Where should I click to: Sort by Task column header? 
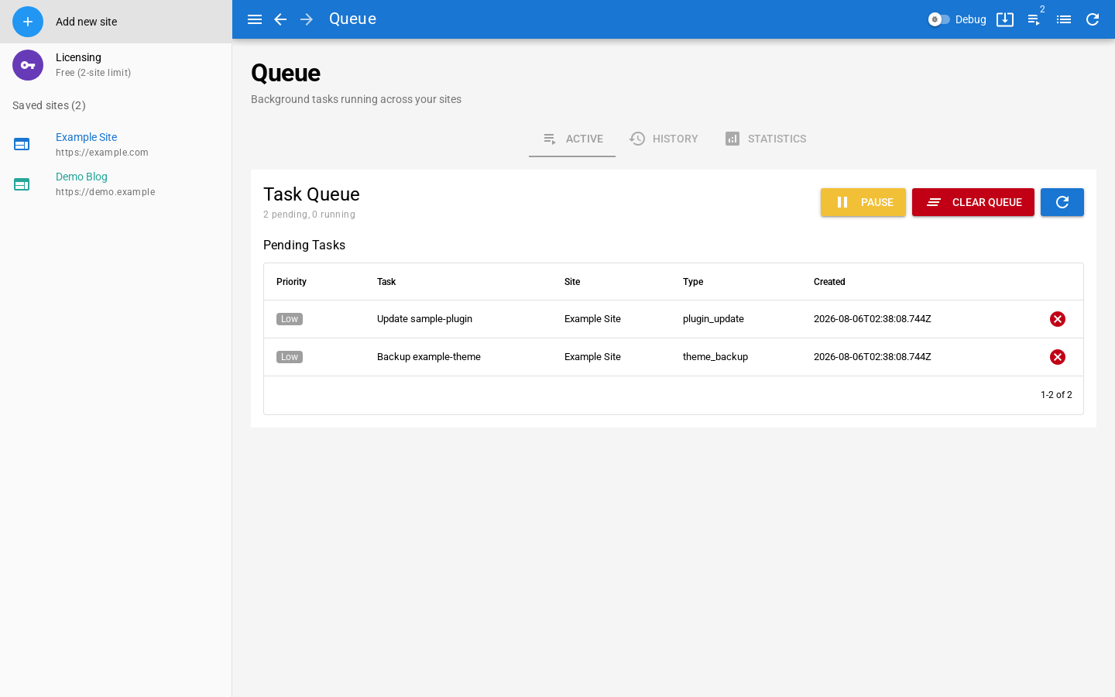click(x=386, y=282)
